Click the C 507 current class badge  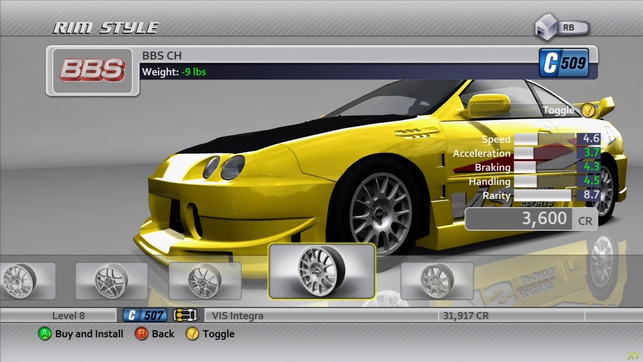[145, 316]
